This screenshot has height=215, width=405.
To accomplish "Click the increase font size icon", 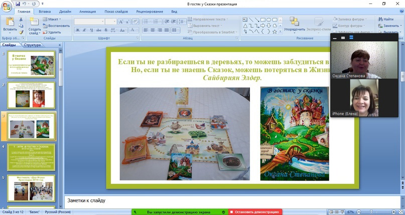I will 121,22.
